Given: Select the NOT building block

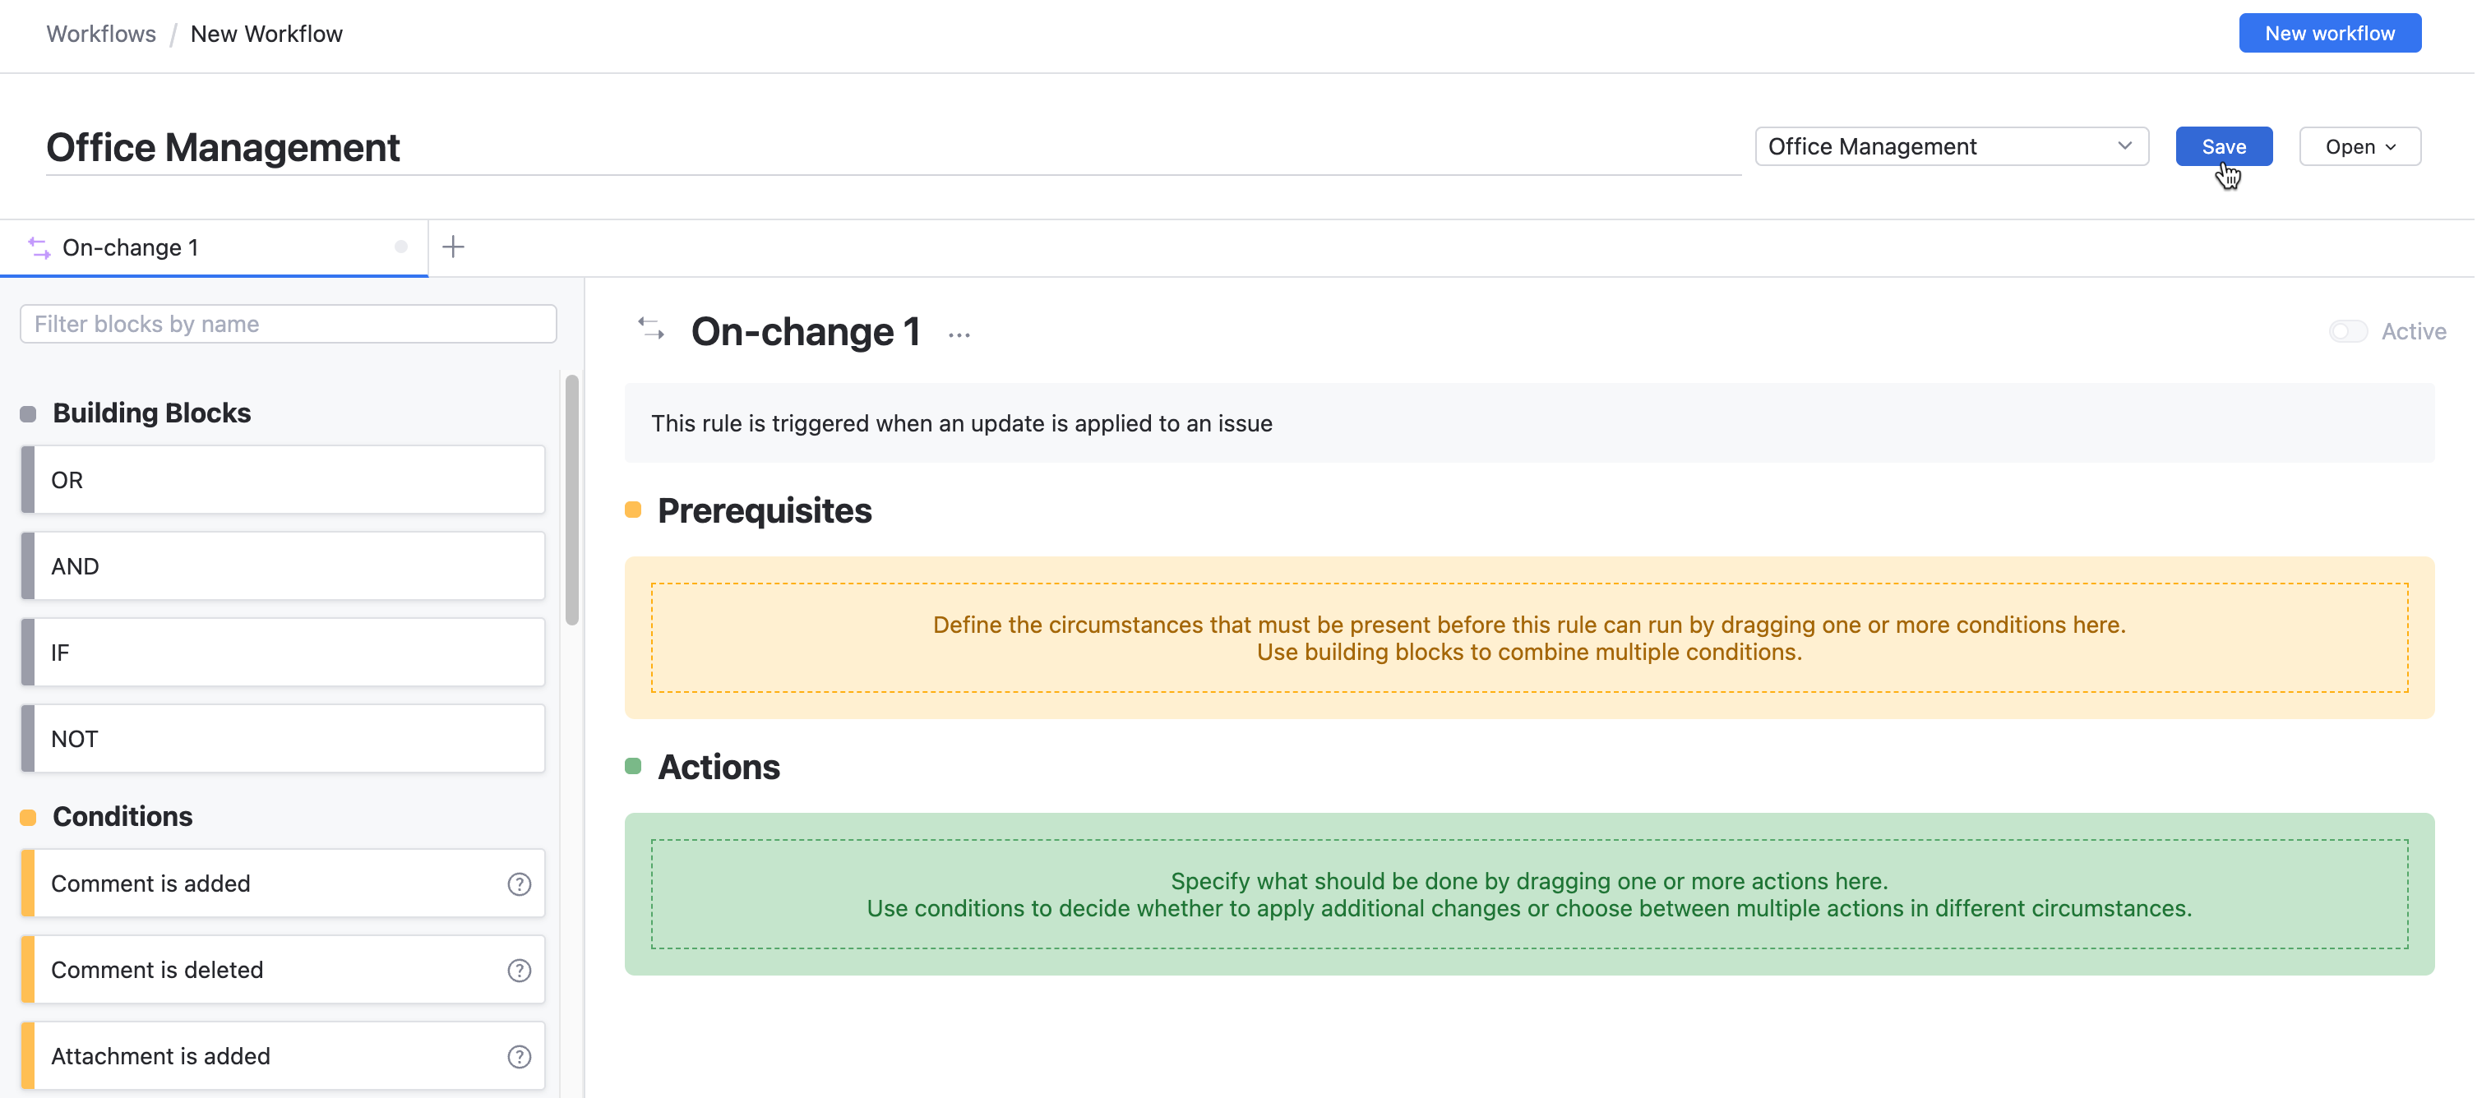Looking at the screenshot, I should [284, 737].
